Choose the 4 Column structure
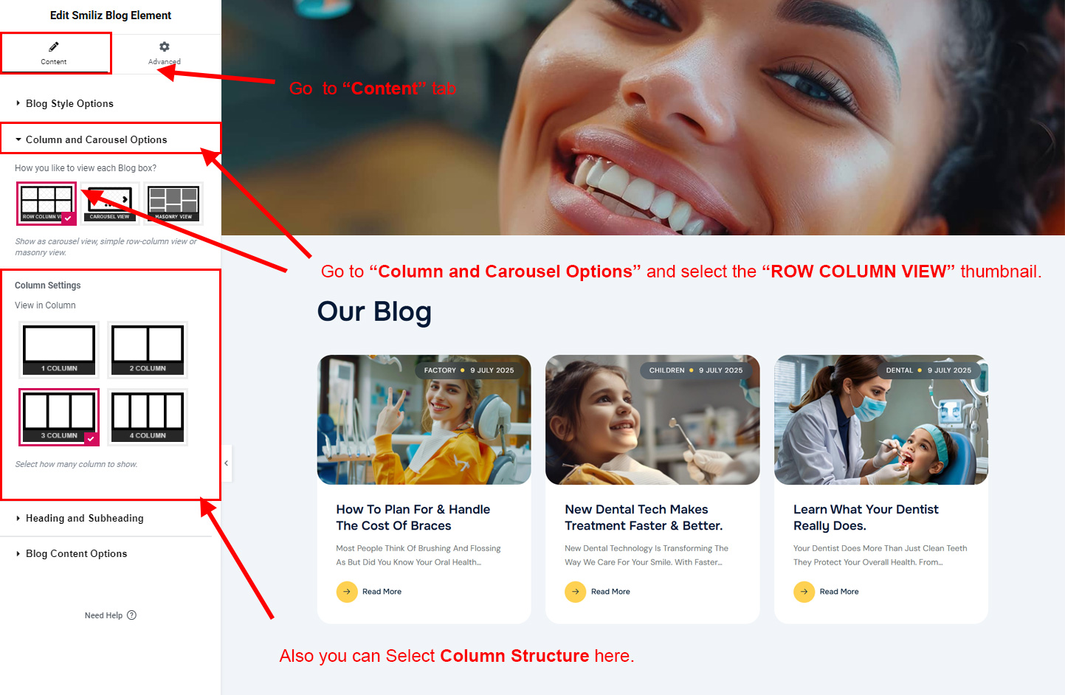The image size is (1065, 695). pyautogui.click(x=148, y=417)
